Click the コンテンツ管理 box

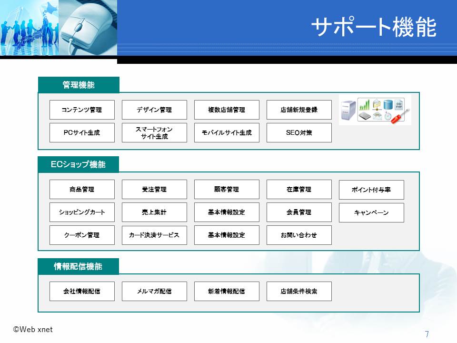coord(82,110)
